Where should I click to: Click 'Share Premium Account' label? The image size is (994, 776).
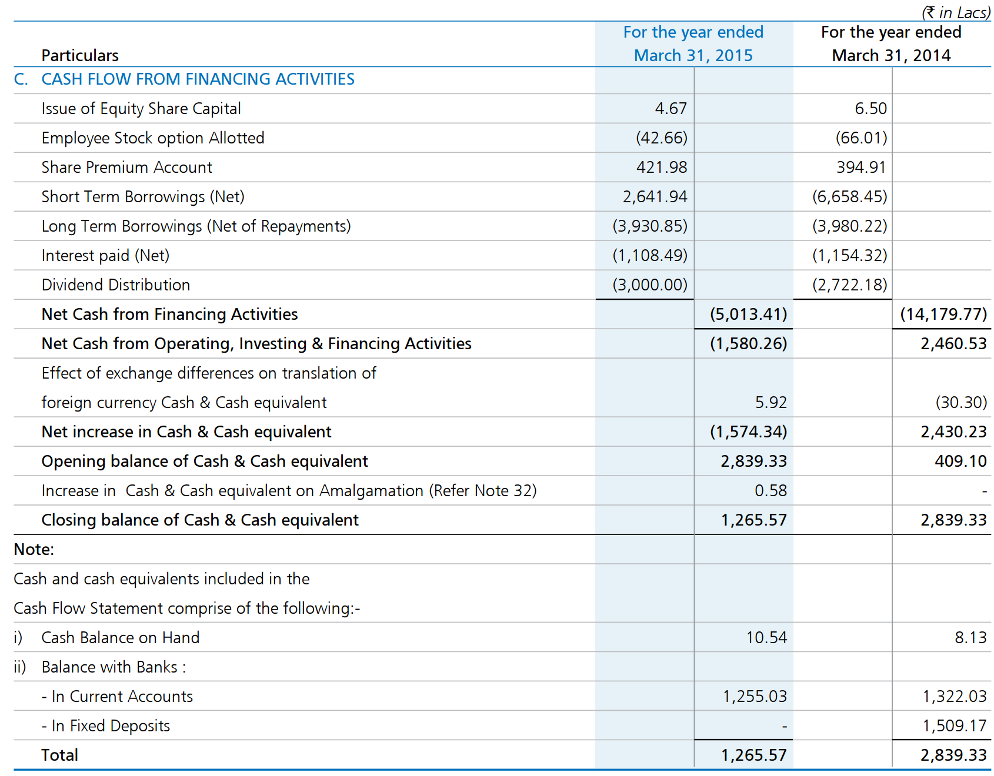coord(126,168)
